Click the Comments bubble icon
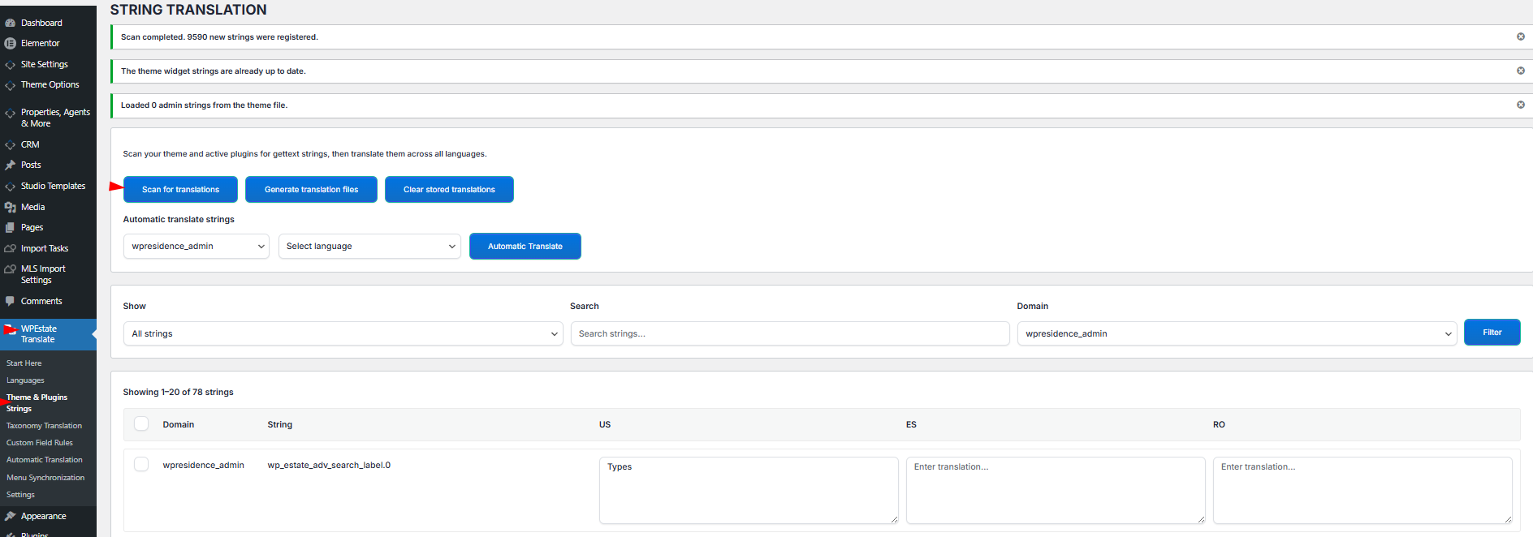Screen dimensions: 1533x537 coord(11,301)
